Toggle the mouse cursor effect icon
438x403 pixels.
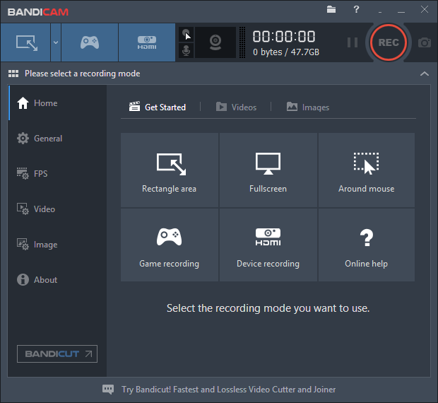(186, 35)
